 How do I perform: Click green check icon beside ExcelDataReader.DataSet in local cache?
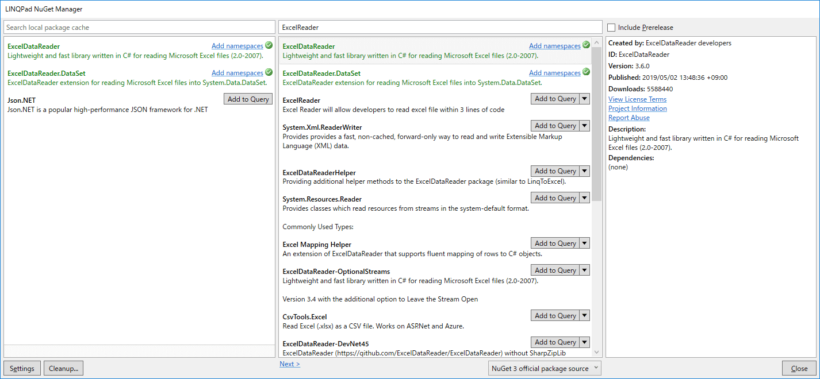tap(269, 72)
